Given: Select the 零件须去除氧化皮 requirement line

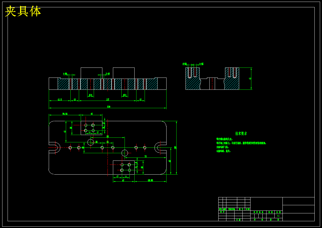Looking at the screenshot, I should pyautogui.click(x=224, y=139).
